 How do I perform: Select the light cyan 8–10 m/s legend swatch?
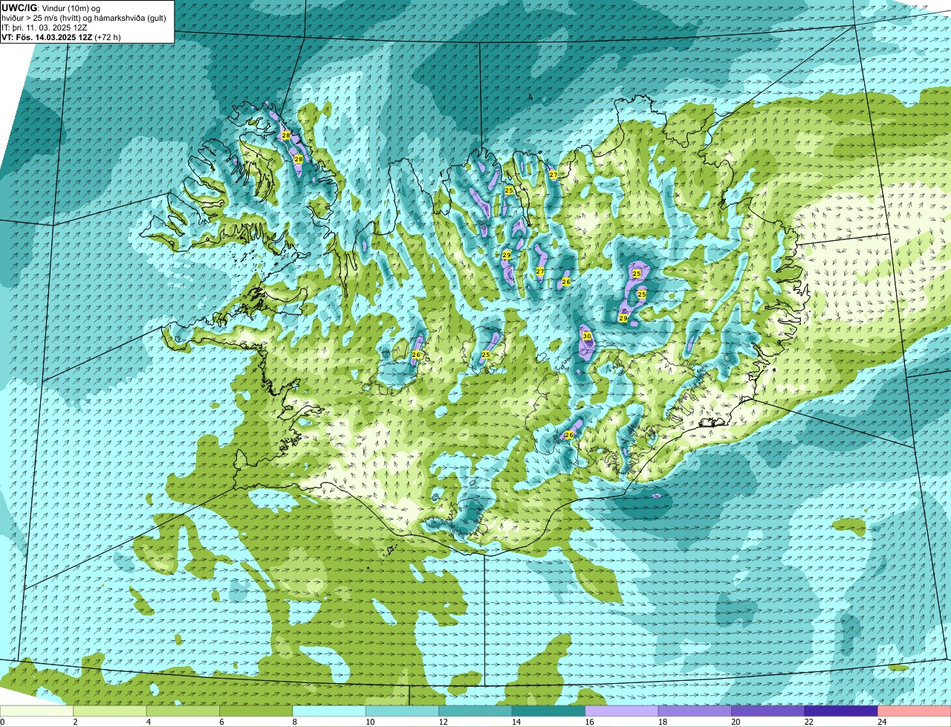[x=330, y=711]
